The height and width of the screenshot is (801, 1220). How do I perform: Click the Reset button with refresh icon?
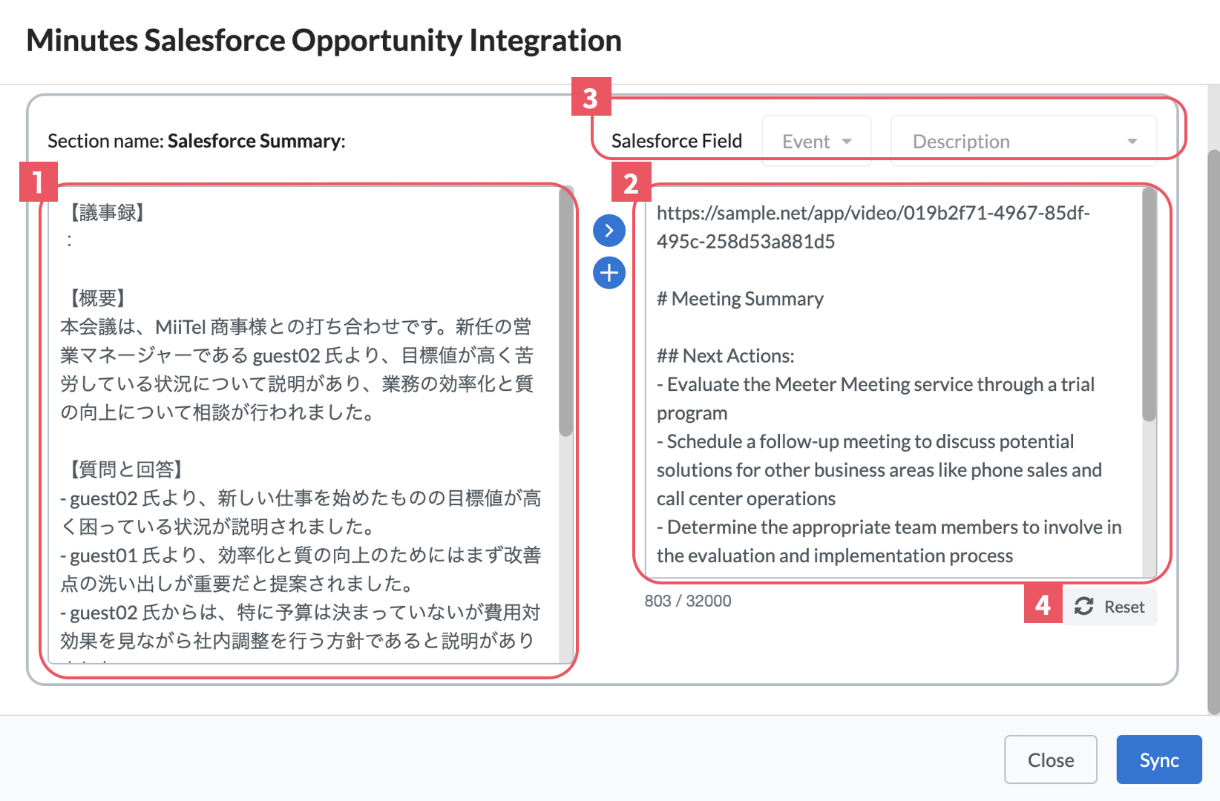[1110, 607]
